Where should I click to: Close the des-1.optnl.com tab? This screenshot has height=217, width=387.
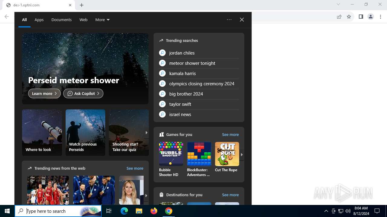(x=70, y=5)
